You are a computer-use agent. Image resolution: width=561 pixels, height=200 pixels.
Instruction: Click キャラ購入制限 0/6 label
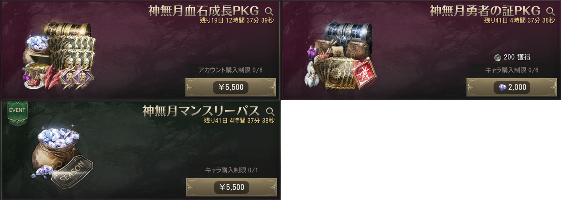coord(512,70)
